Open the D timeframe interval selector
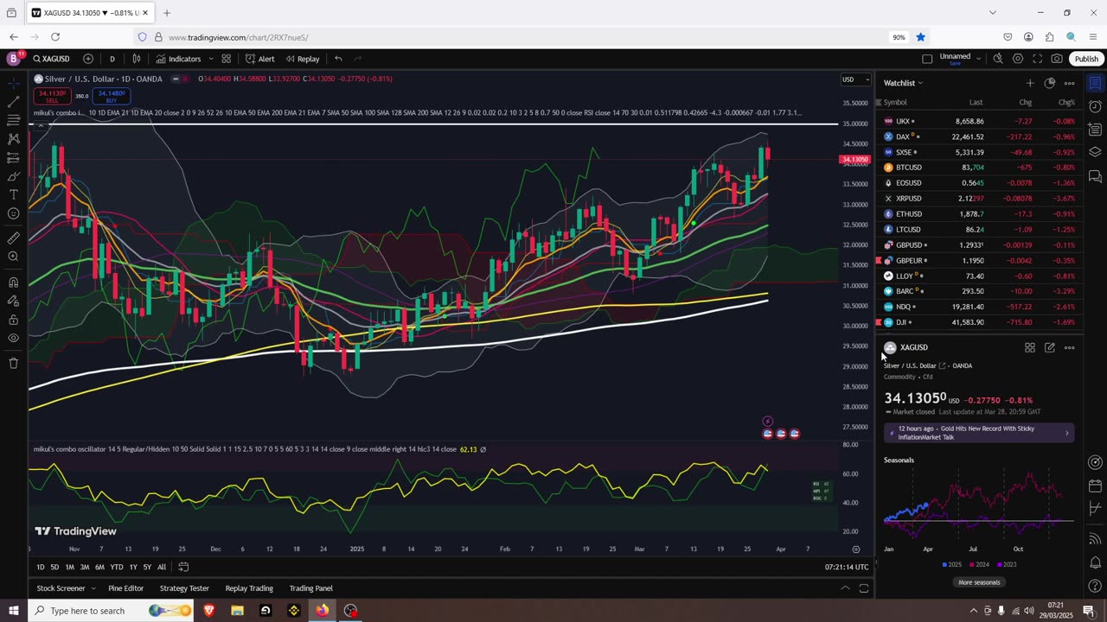Screen dimensions: 1107x622 point(112,59)
